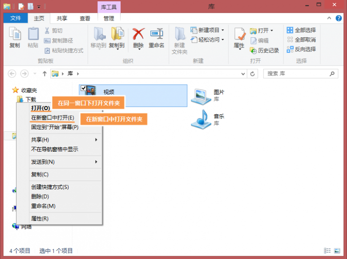Click the Pictures library icon

coord(201,95)
